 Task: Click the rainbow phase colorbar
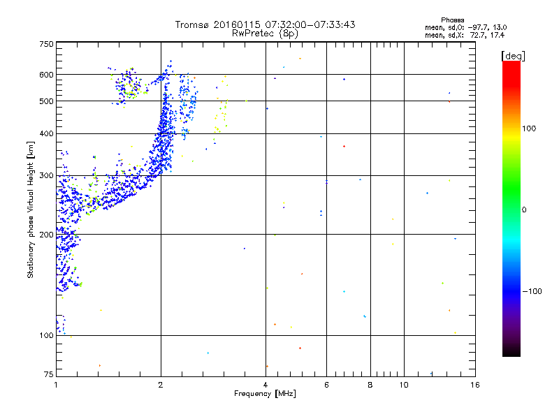(511, 209)
